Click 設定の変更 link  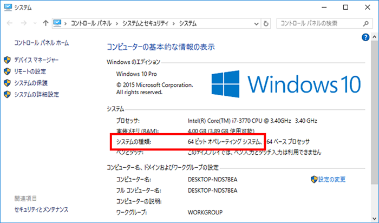pos(332,179)
